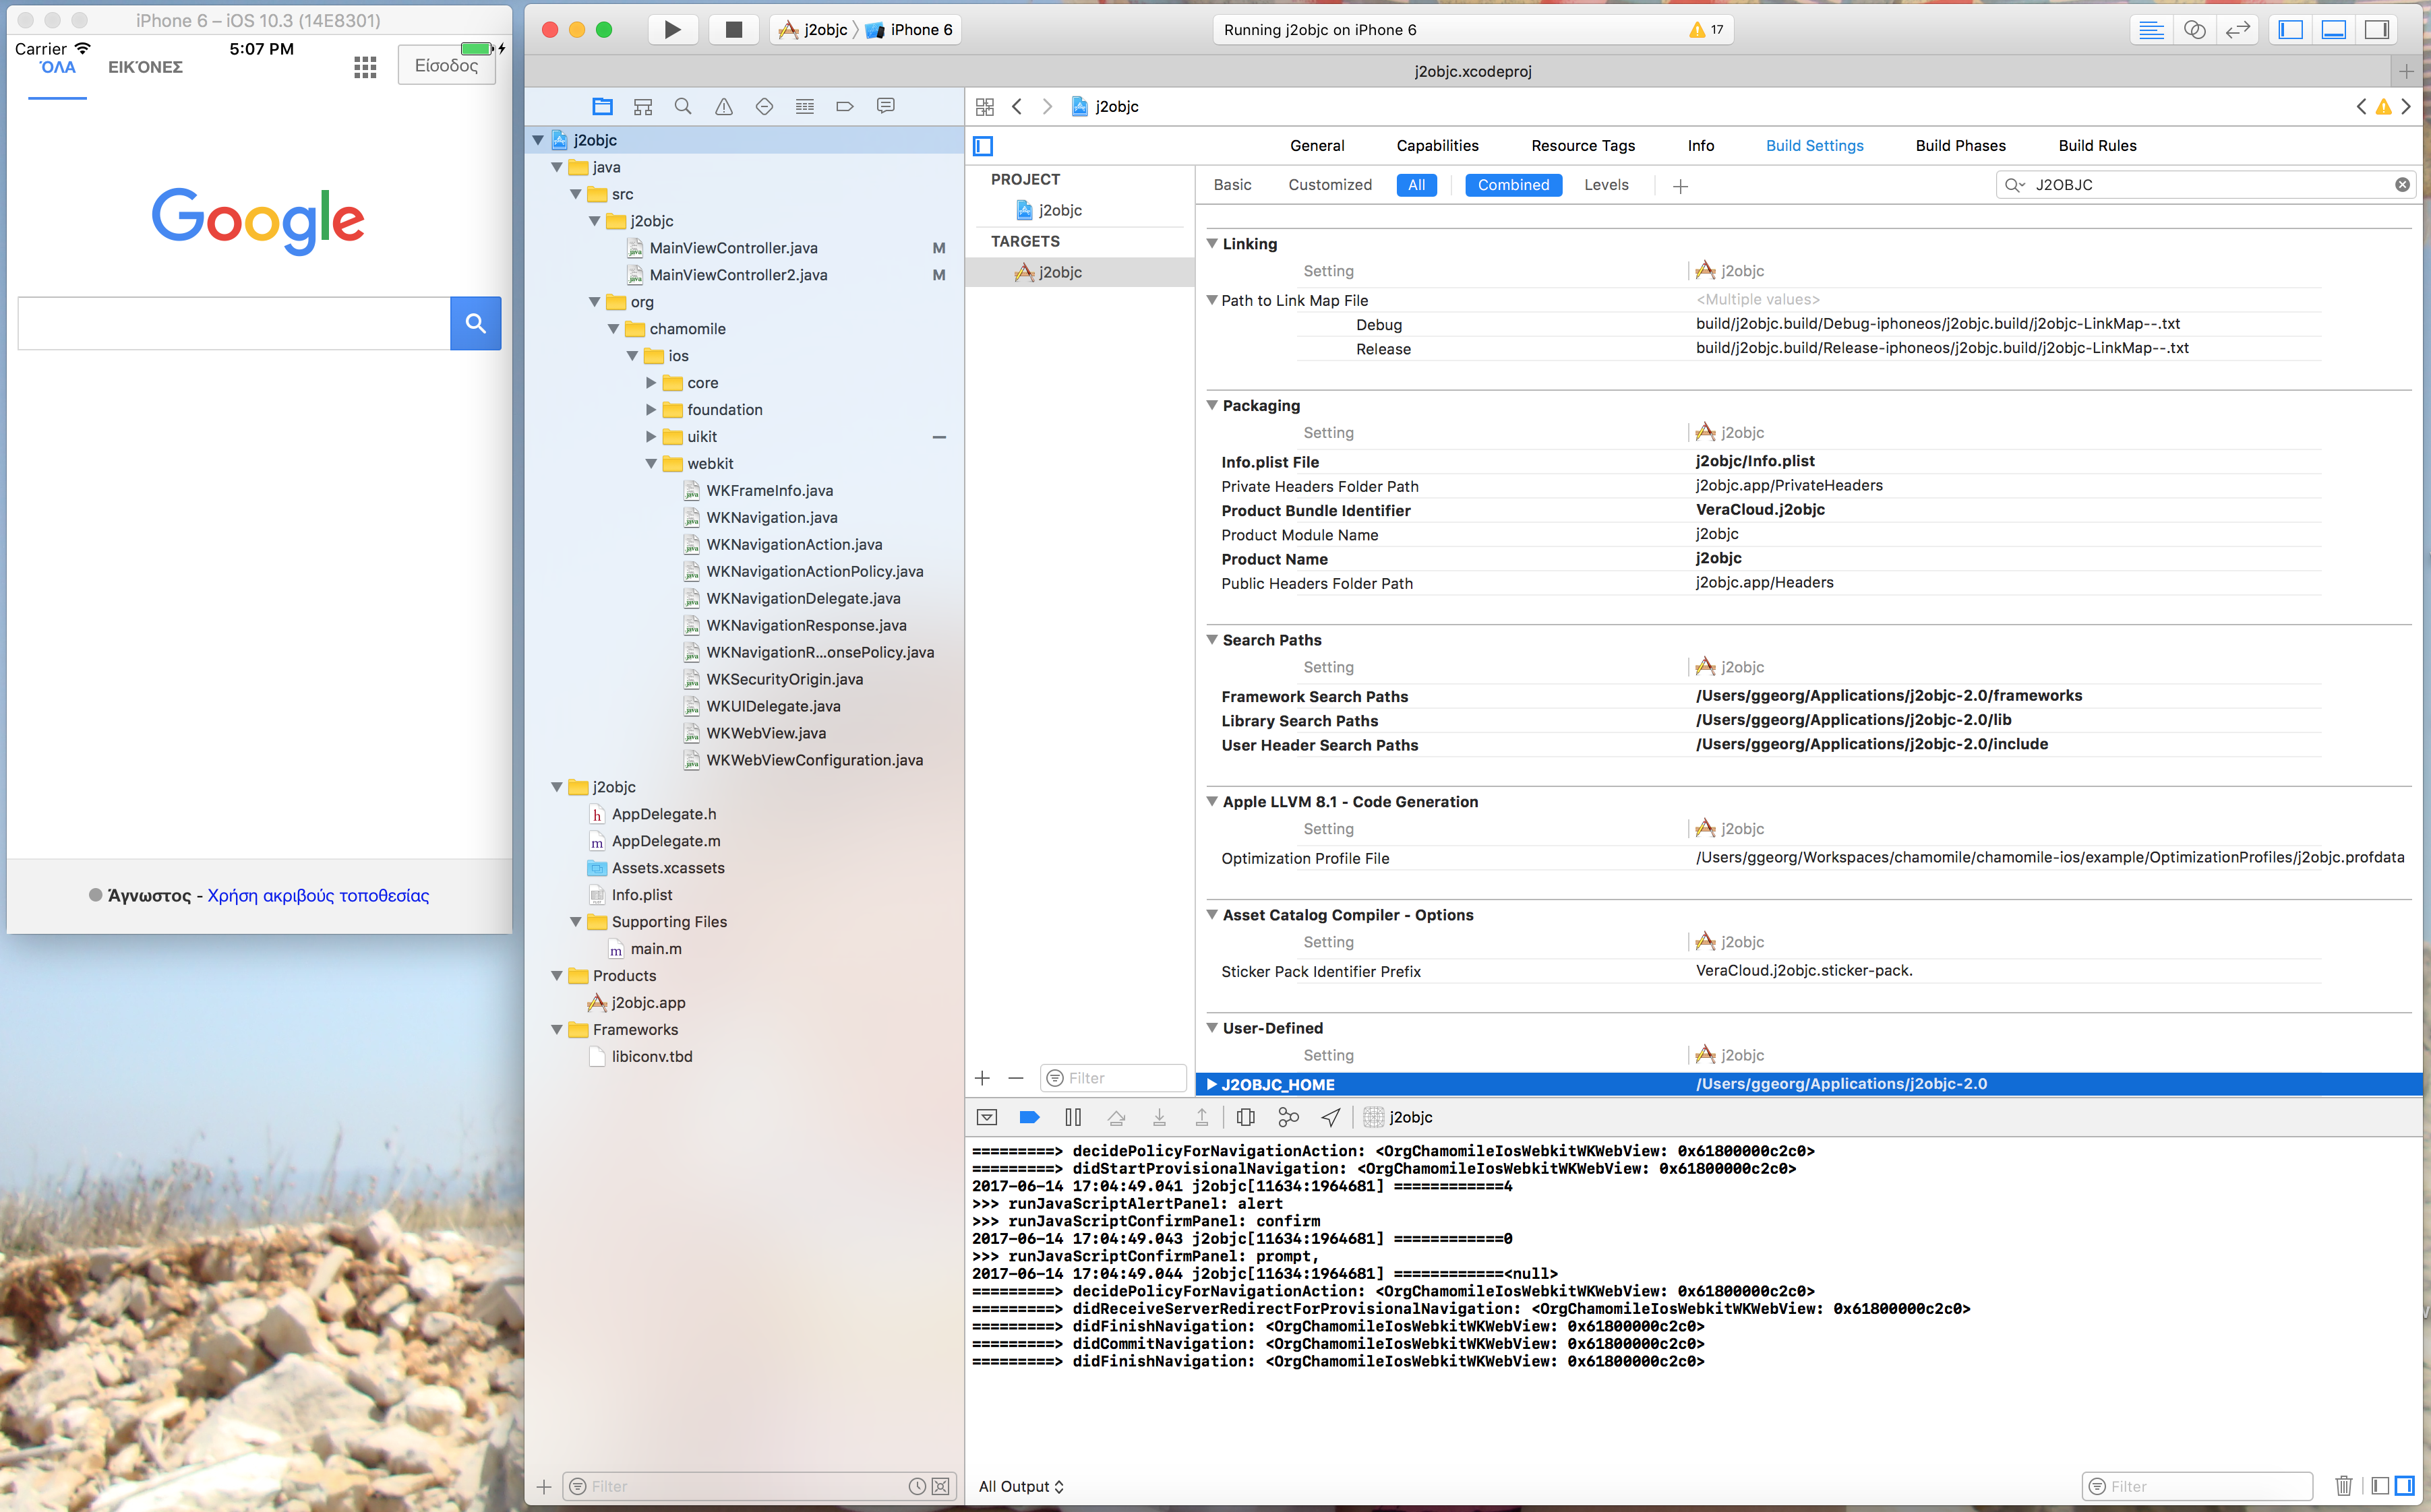Go back in editor history
This screenshot has height=1512, width=2431.
pyautogui.click(x=1017, y=106)
